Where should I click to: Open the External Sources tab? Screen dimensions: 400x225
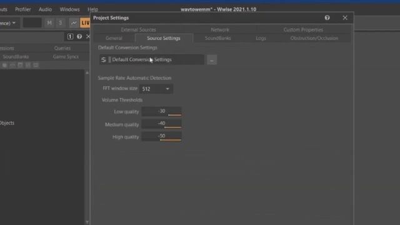[x=138, y=29]
